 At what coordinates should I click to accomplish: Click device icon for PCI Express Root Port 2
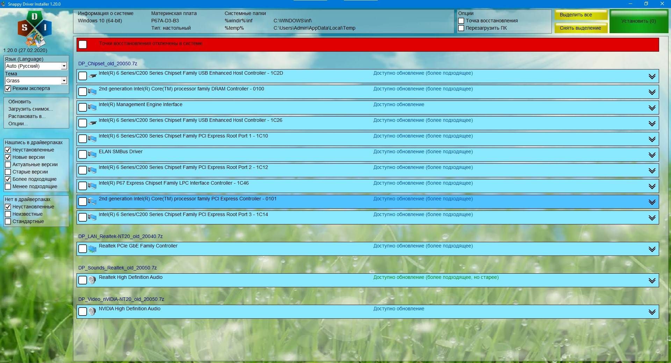tap(92, 170)
